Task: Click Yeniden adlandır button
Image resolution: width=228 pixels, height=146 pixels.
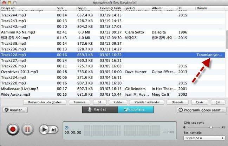Action: click(147, 102)
